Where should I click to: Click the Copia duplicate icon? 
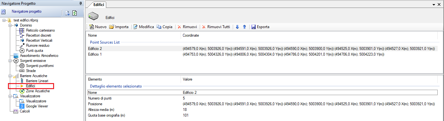tap(159, 27)
